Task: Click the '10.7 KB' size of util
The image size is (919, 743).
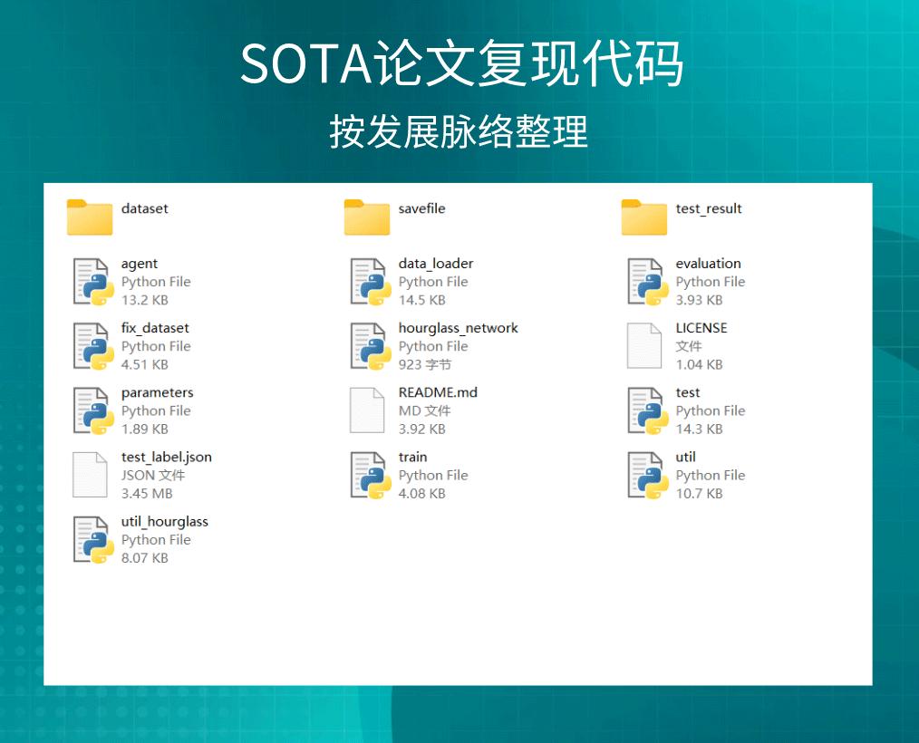Action: click(699, 494)
